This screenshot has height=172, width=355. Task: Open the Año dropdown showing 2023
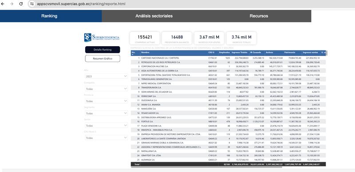coord(106,76)
